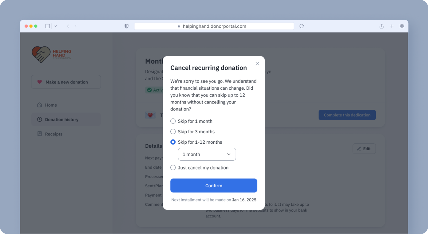Click the Helping Hand Foundation logo
This screenshot has width=428, height=234.
51,54
